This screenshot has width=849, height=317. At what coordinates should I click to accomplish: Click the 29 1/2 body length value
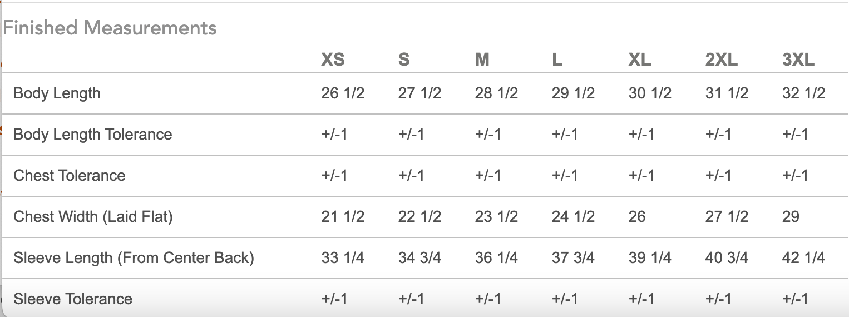tap(573, 93)
